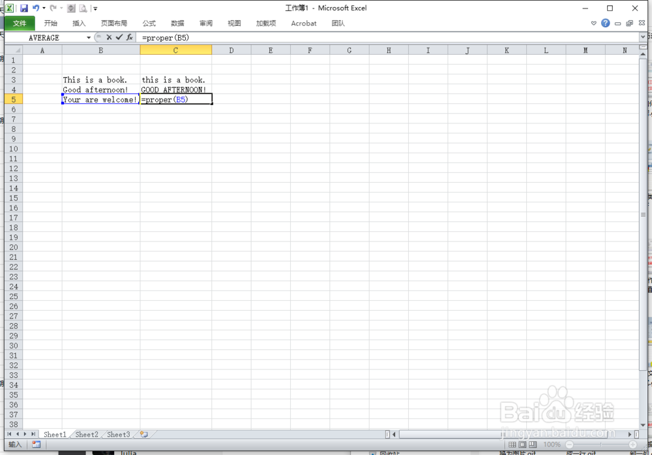Click the macro recording icon in the status bar
Viewport: 652px width, 455px height.
click(x=36, y=445)
